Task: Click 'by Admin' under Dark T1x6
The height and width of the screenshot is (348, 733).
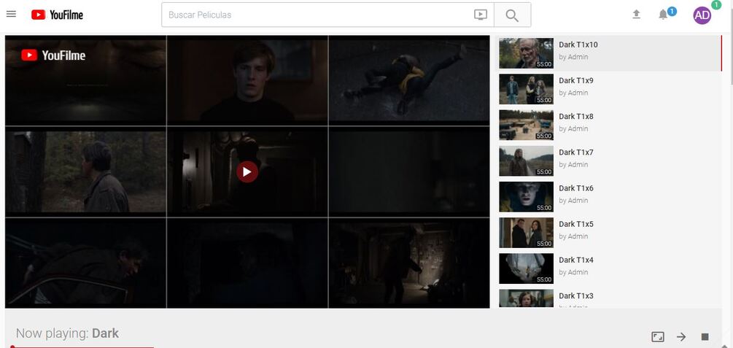Action: tap(573, 200)
